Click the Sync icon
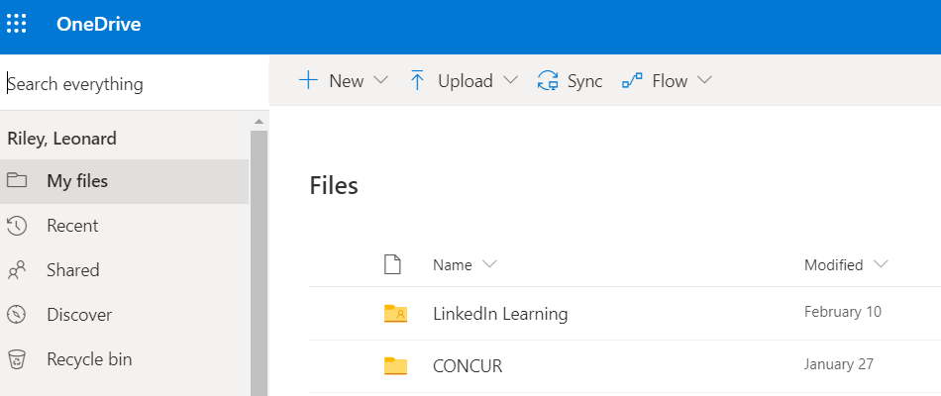Image resolution: width=941 pixels, height=396 pixels. 548,80
